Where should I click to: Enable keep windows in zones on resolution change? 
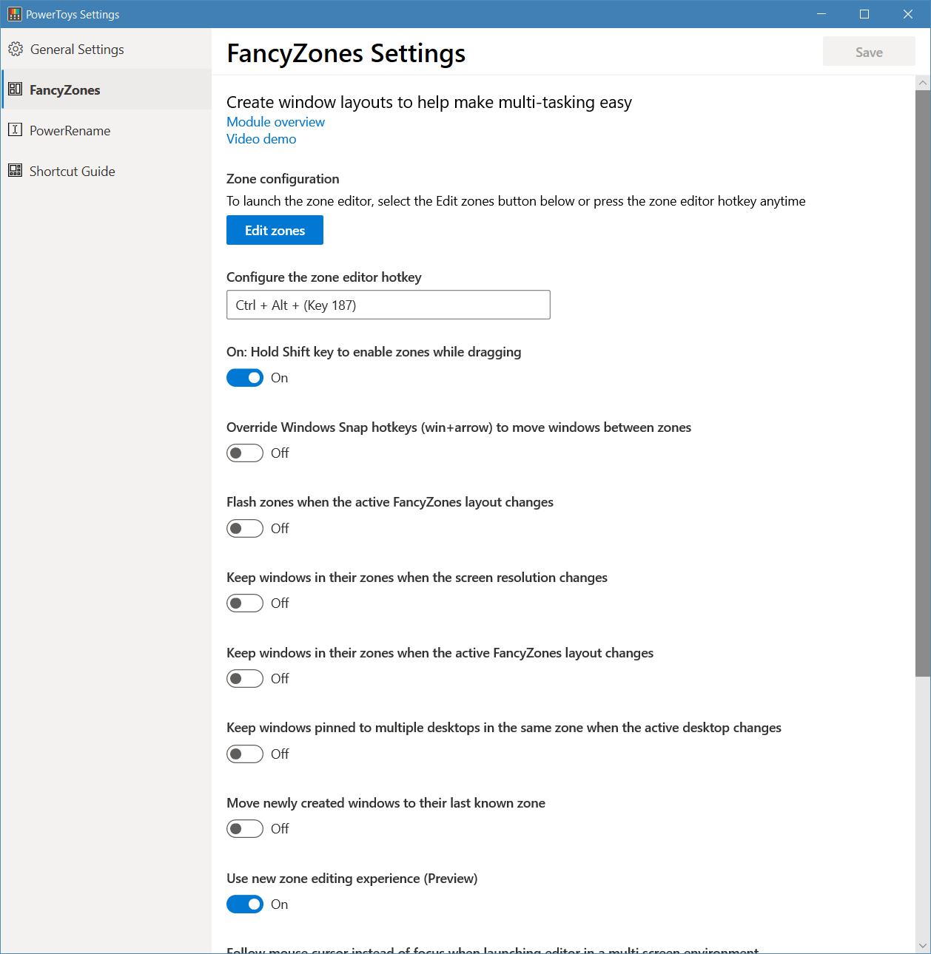point(245,603)
